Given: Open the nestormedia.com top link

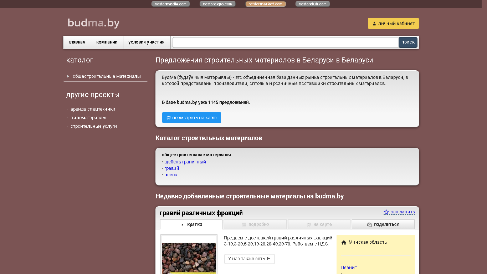Looking at the screenshot, I should click(x=170, y=4).
